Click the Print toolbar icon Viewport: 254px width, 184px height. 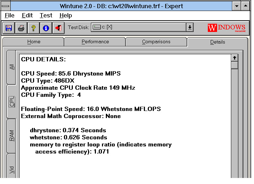(21, 28)
